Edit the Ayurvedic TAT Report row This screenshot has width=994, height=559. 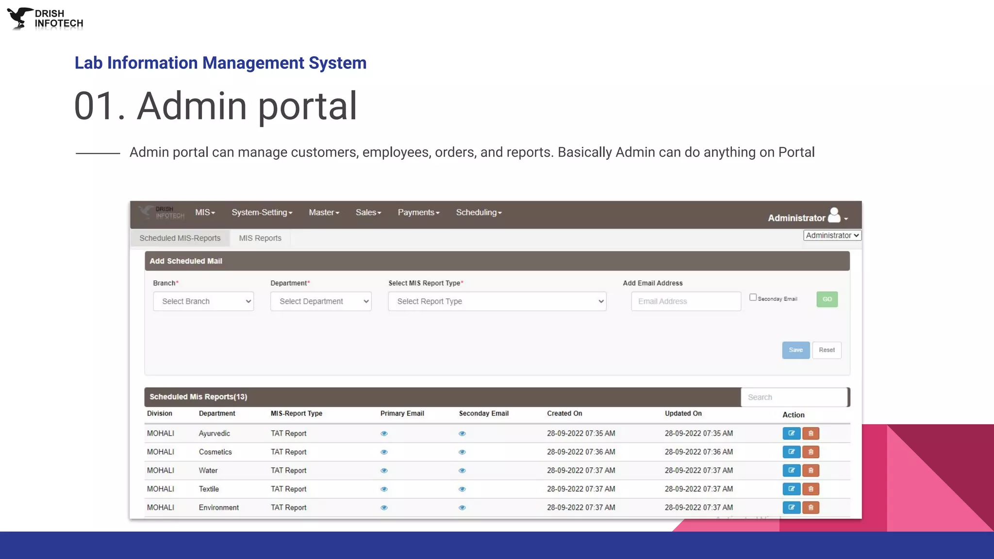[791, 433]
